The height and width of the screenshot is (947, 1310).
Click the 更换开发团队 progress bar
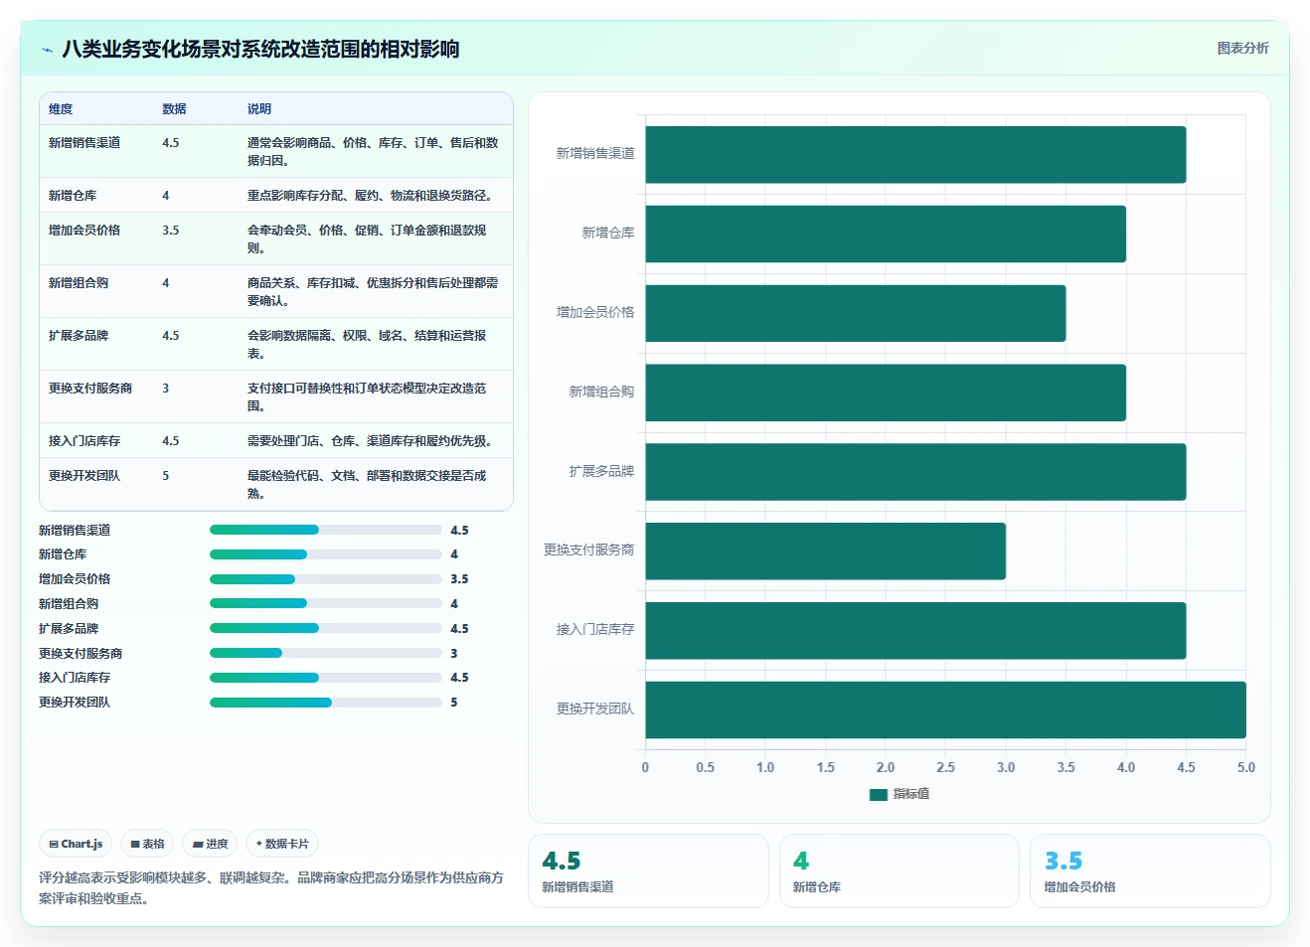point(325,702)
